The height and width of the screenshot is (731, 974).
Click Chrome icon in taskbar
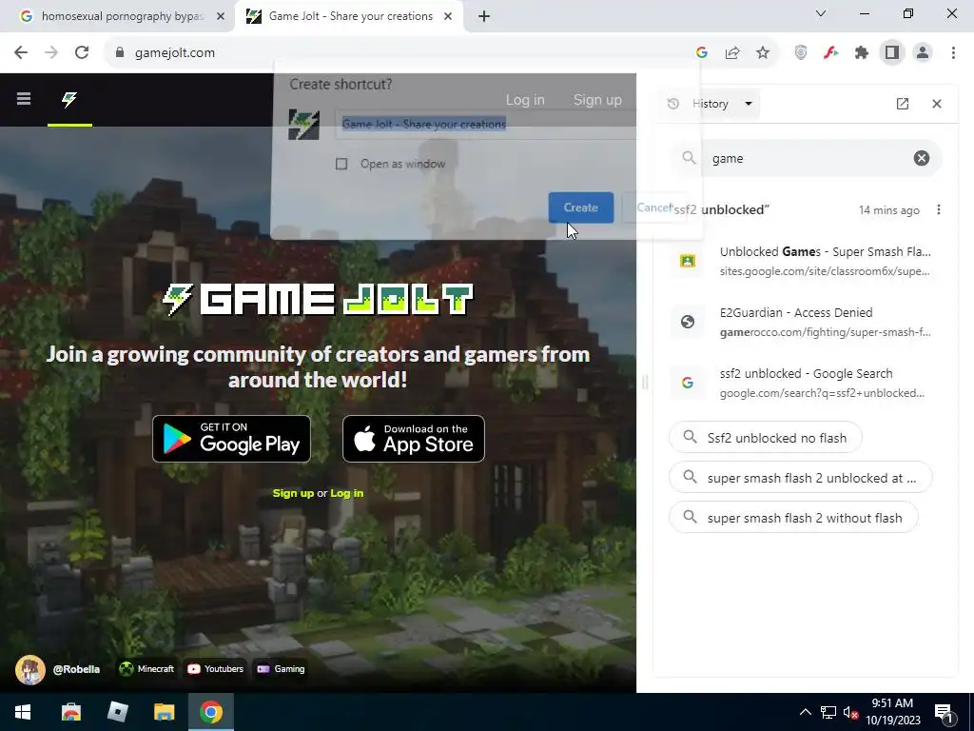click(210, 712)
